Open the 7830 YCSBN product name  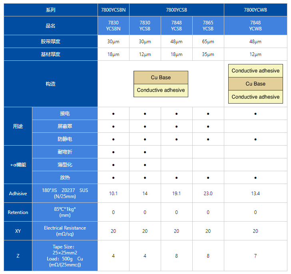pyautogui.click(x=113, y=26)
